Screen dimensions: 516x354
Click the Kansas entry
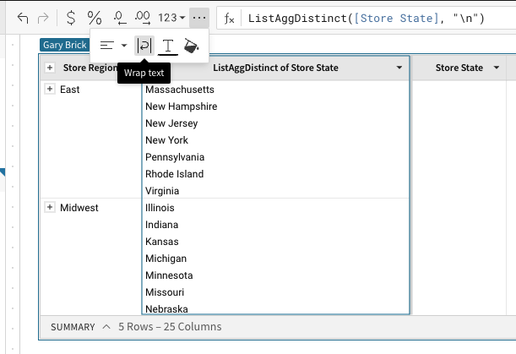click(162, 242)
